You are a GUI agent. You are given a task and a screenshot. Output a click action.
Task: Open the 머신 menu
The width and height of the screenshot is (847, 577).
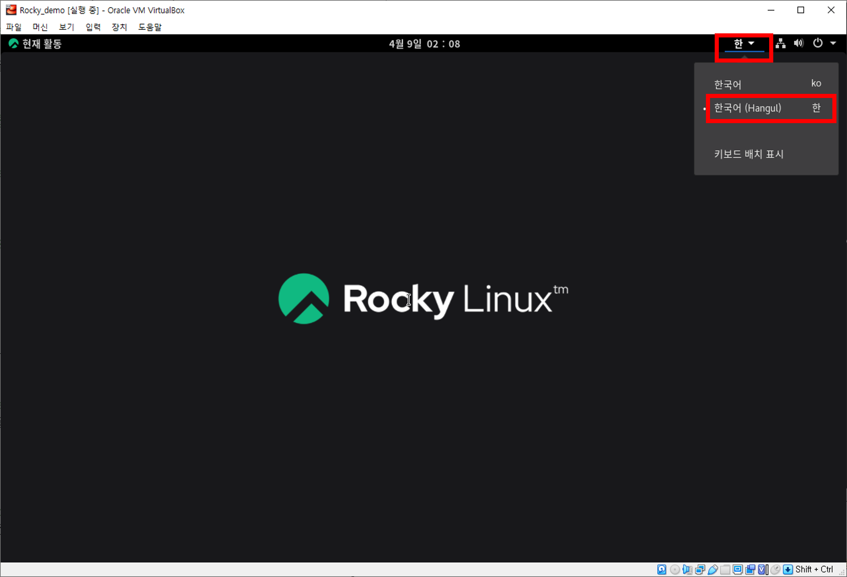[40, 27]
